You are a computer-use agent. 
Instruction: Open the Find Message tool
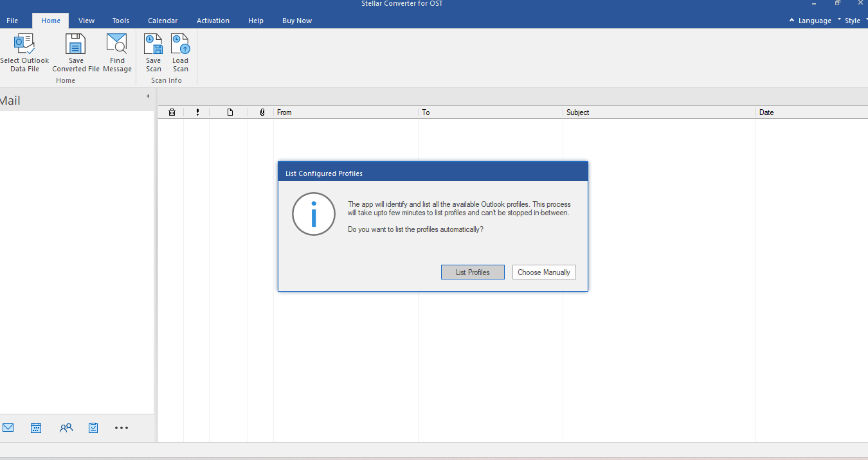(117, 45)
